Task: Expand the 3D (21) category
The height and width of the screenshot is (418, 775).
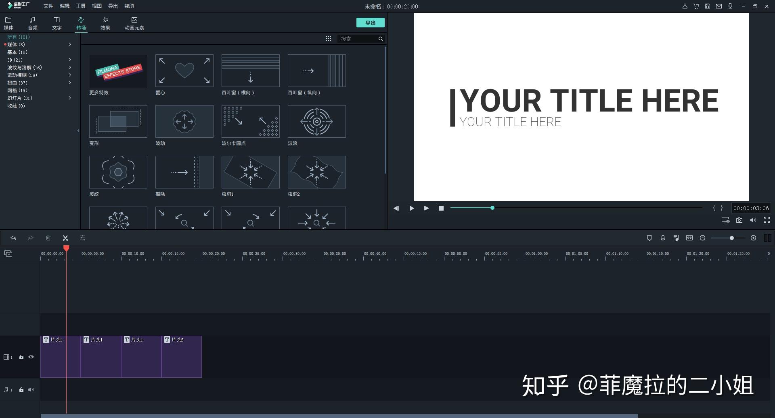Action: 70,60
